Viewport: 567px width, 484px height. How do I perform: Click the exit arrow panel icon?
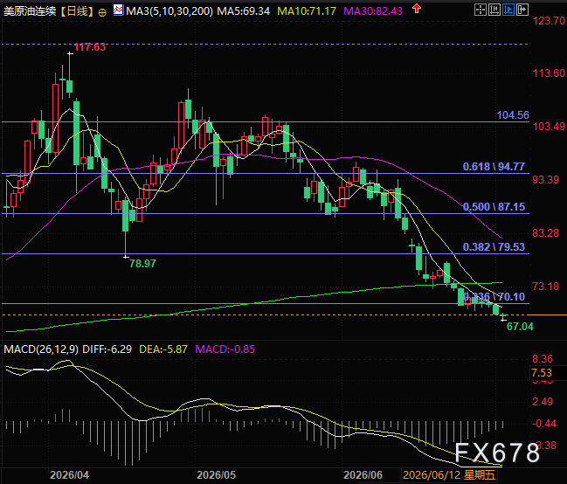click(x=522, y=10)
